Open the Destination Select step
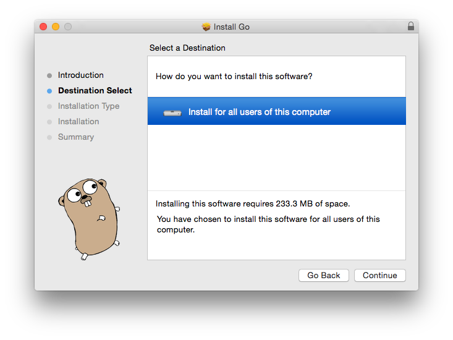Screen dimensions: 453x340 click(95, 90)
